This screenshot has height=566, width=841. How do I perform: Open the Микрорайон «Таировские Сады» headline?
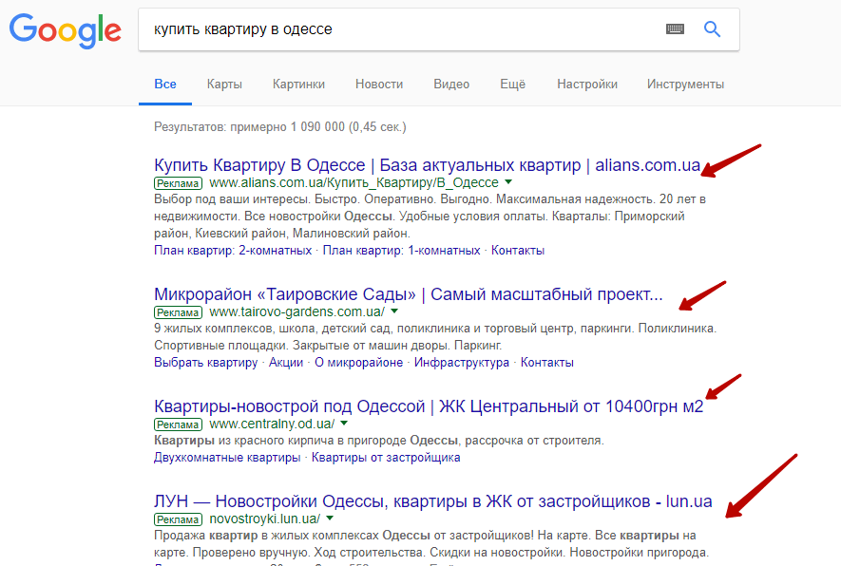tap(409, 294)
